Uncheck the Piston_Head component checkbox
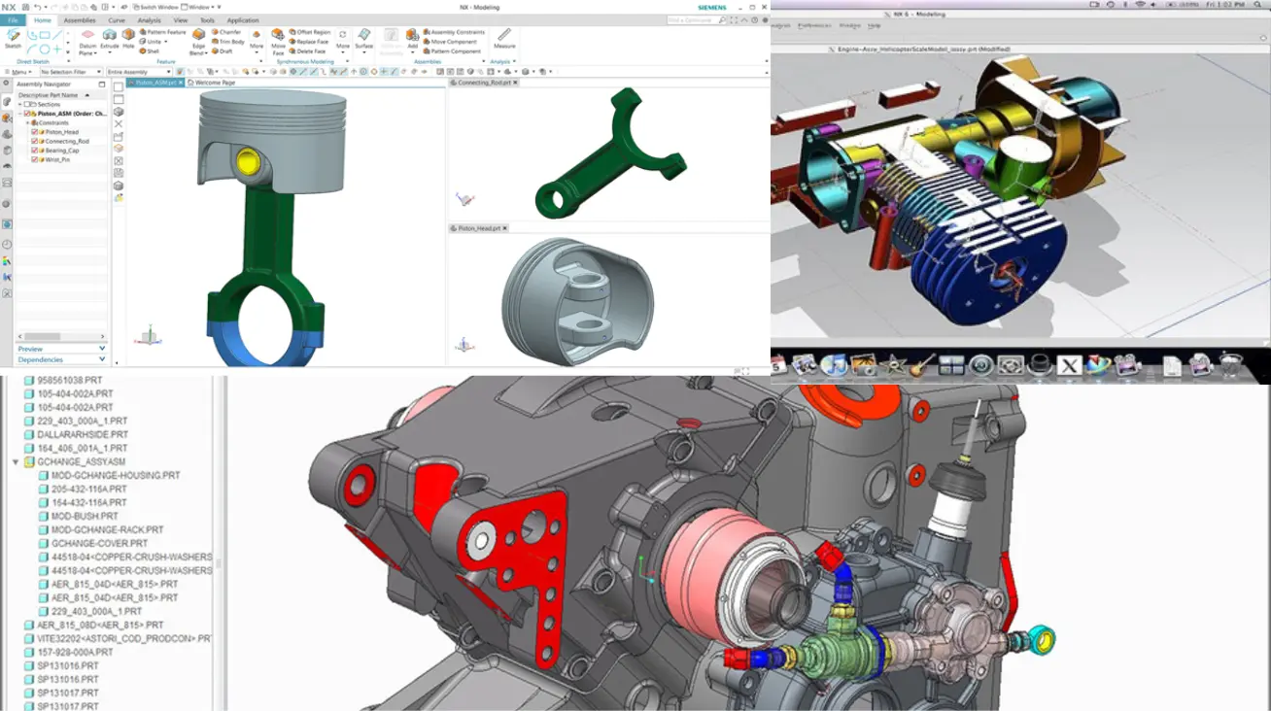Viewport: 1271px width, 711px height. coord(35,132)
